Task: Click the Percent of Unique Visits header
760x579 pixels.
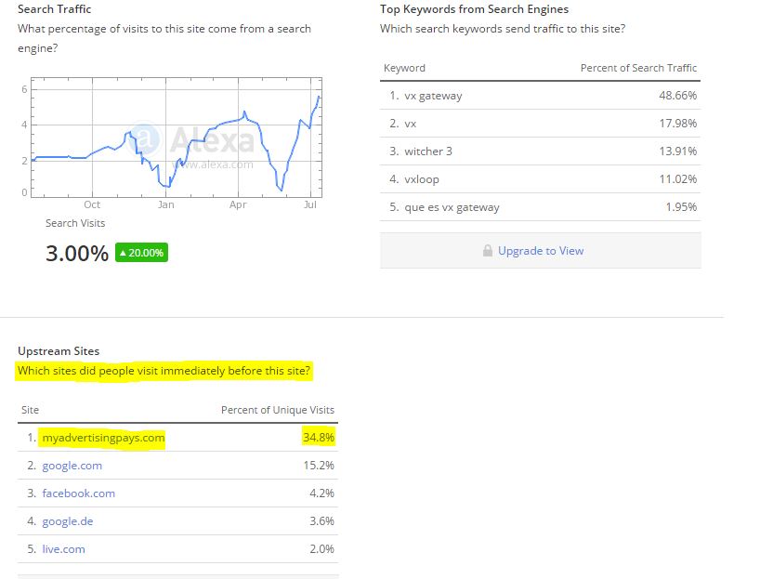Action: click(x=278, y=410)
